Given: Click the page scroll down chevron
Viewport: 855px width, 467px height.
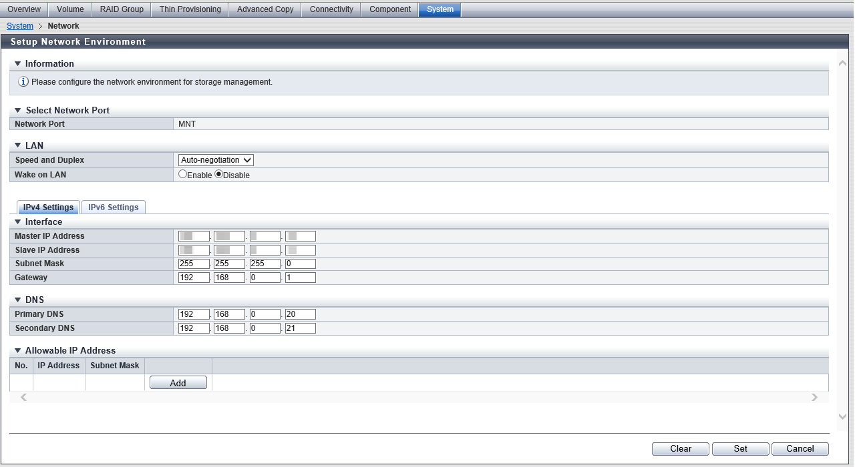Looking at the screenshot, I should (x=842, y=417).
